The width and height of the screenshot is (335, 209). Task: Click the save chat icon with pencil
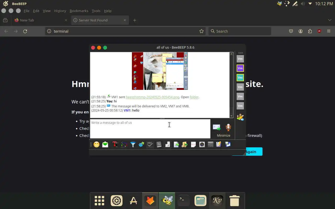tap(219, 144)
